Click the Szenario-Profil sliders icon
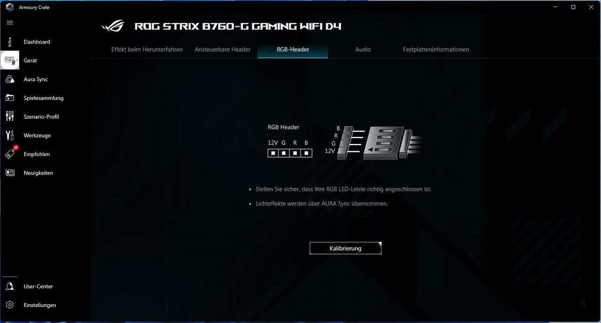 tap(9, 117)
